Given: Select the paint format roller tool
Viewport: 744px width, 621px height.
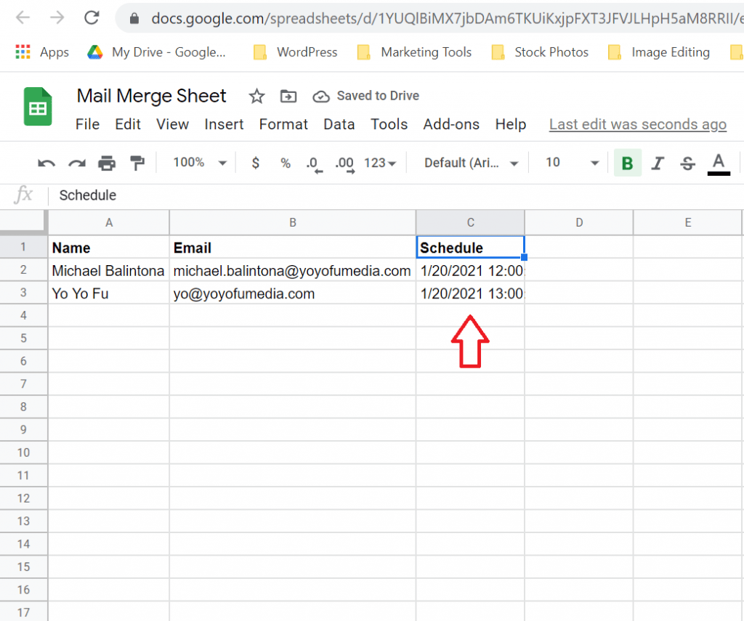Looking at the screenshot, I should 137,163.
